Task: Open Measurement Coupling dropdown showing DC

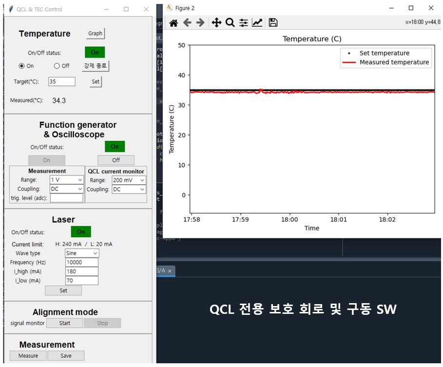Action: point(66,189)
